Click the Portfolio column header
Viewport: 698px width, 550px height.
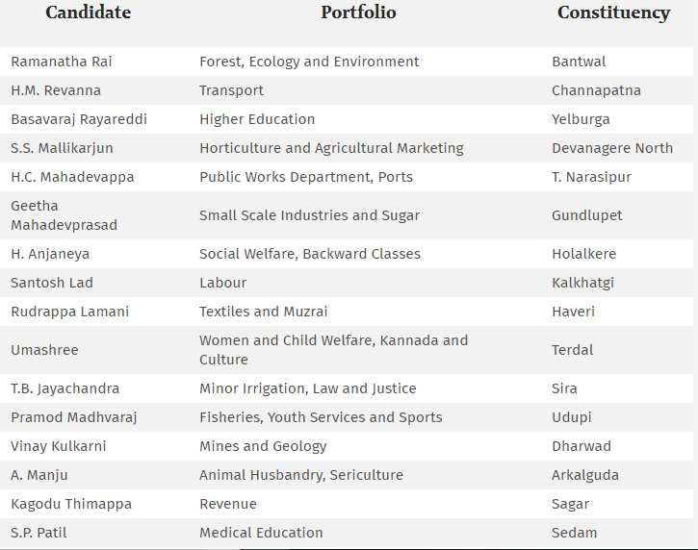pos(358,12)
